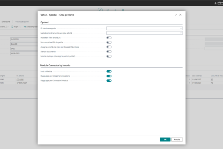Click SPED field in background page
223x149 pixels.
click(24, 48)
